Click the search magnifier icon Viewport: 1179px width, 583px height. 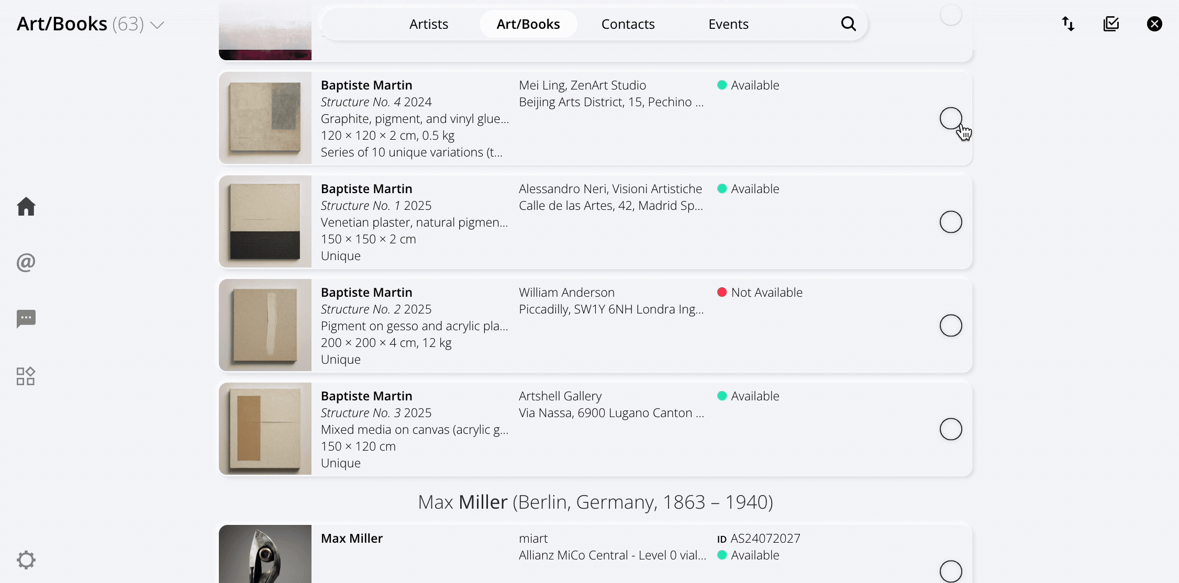[x=848, y=24]
